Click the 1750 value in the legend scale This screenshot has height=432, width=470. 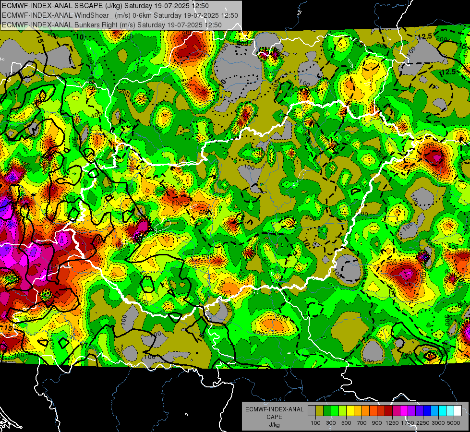408,423
